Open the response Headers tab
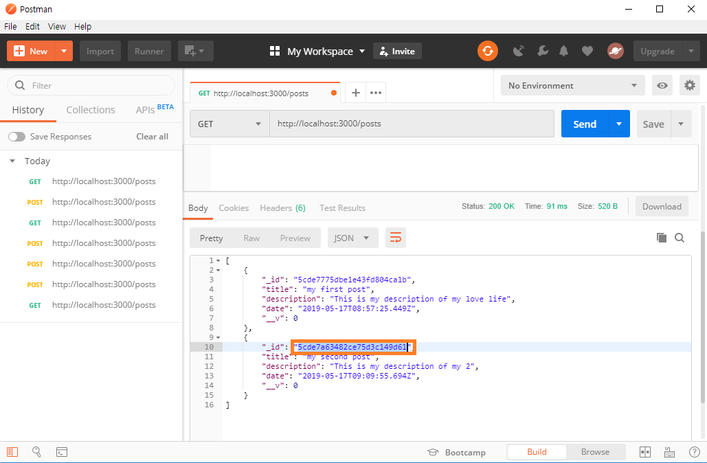707x463 pixels. coord(282,208)
